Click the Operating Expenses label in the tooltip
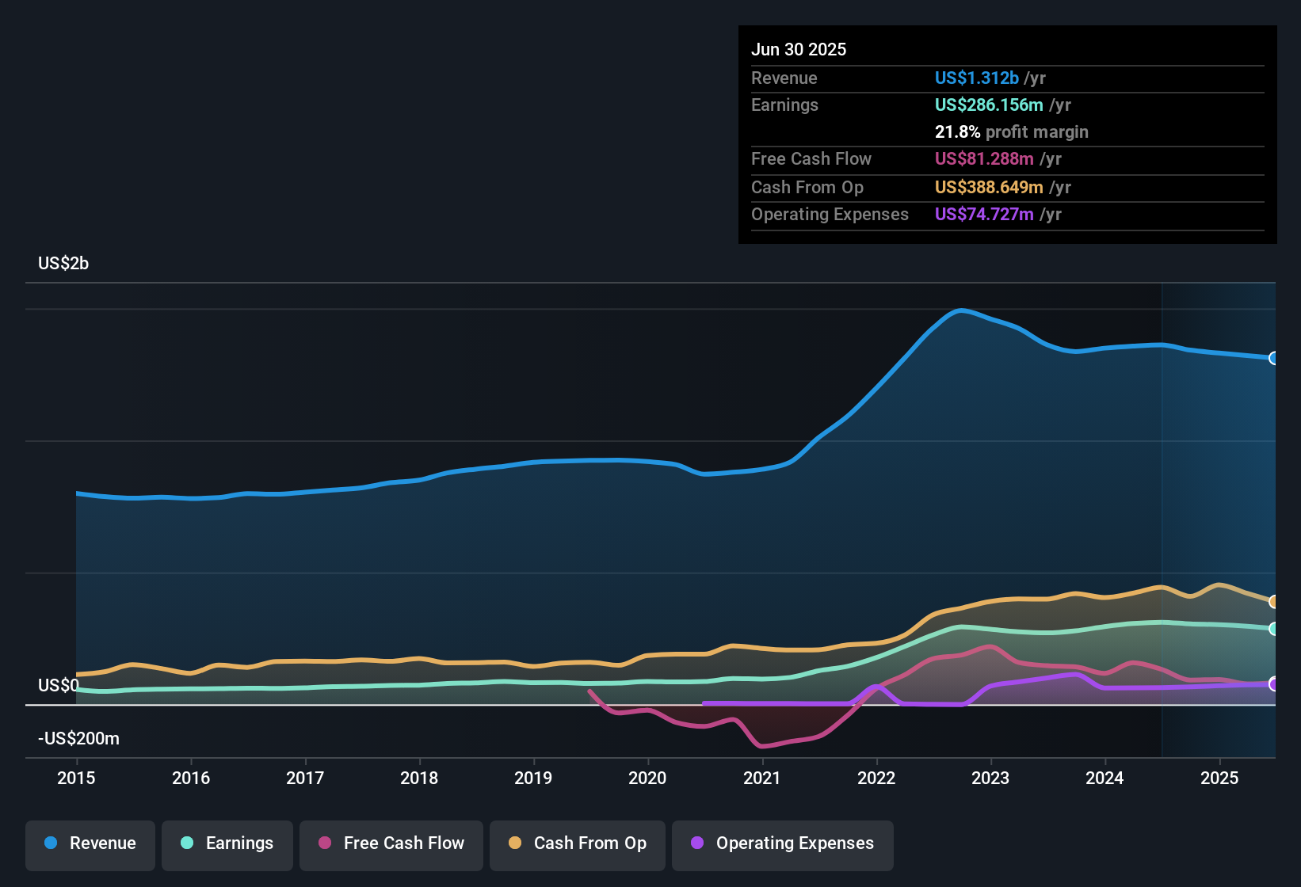Screen dimensions: 1301x887 (x=830, y=214)
